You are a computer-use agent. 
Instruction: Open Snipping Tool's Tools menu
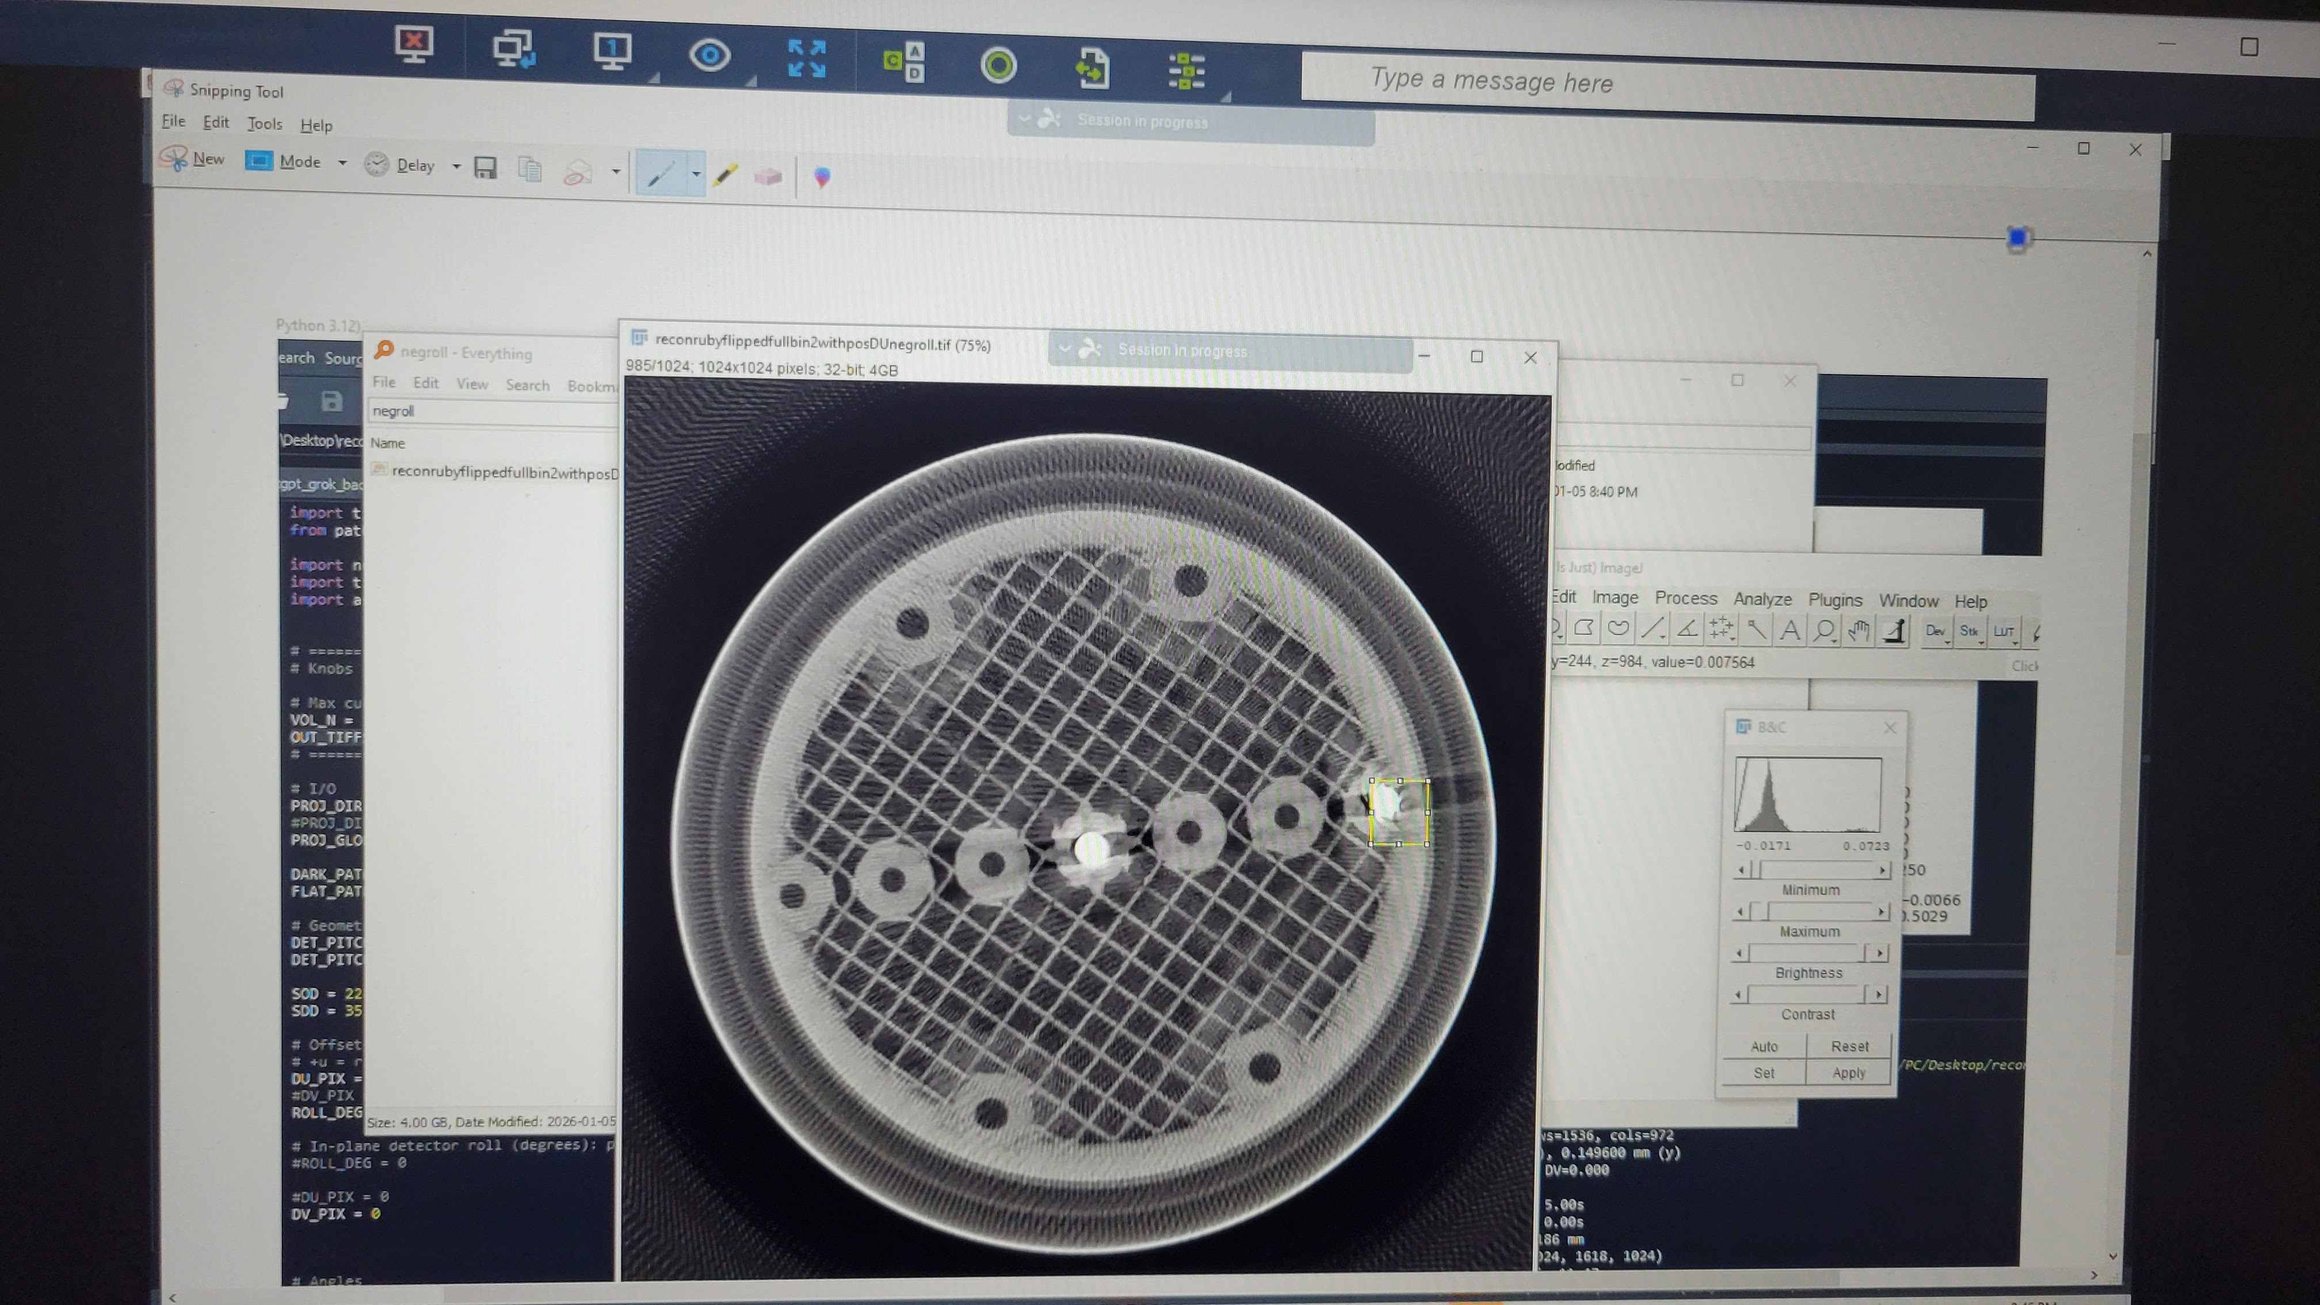[265, 124]
